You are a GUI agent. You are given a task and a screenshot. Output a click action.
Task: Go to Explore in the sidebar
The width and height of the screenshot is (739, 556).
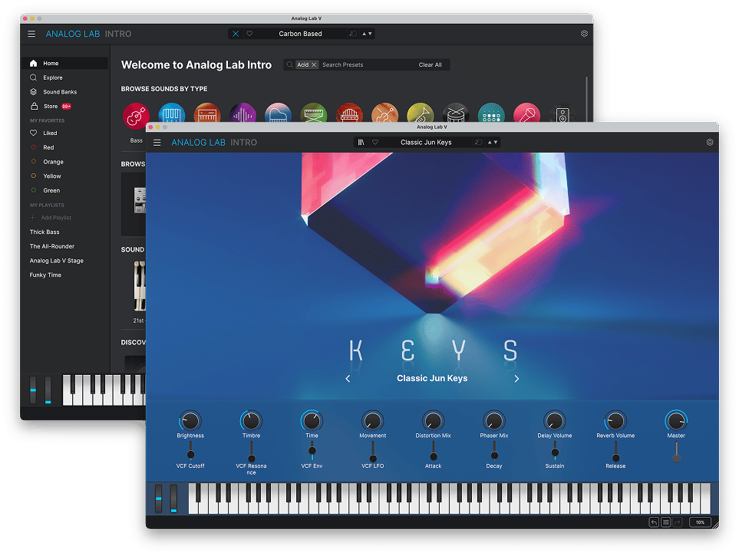tap(52, 77)
